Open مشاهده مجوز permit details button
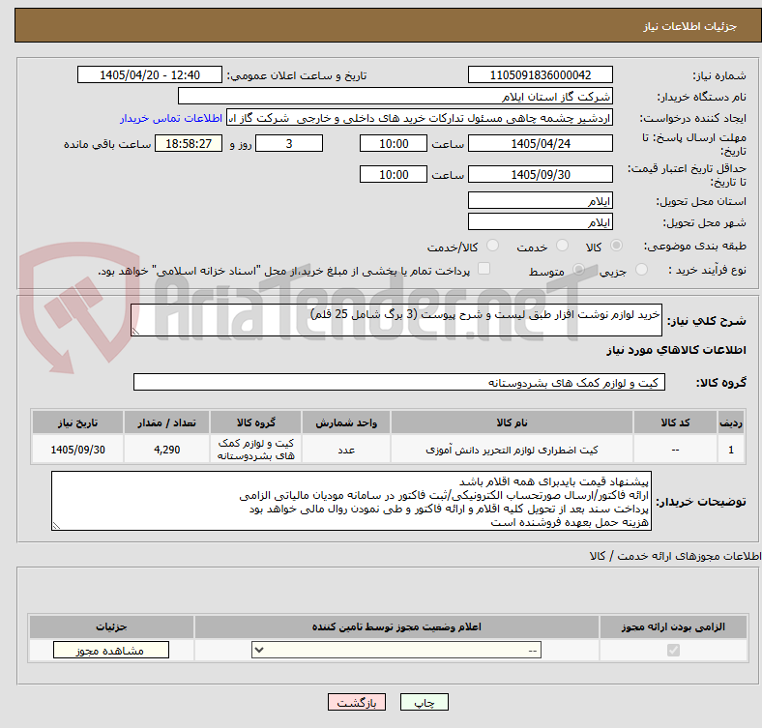 (111, 651)
